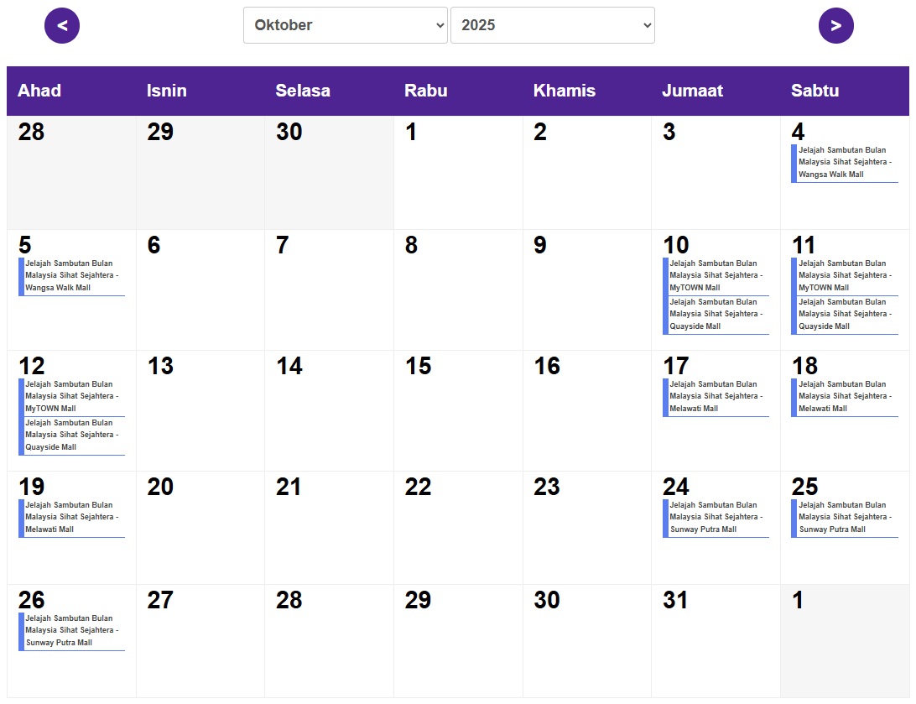Open Sunway Putra Mall event on 25th
The width and height of the screenshot is (916, 704).
[x=844, y=518]
